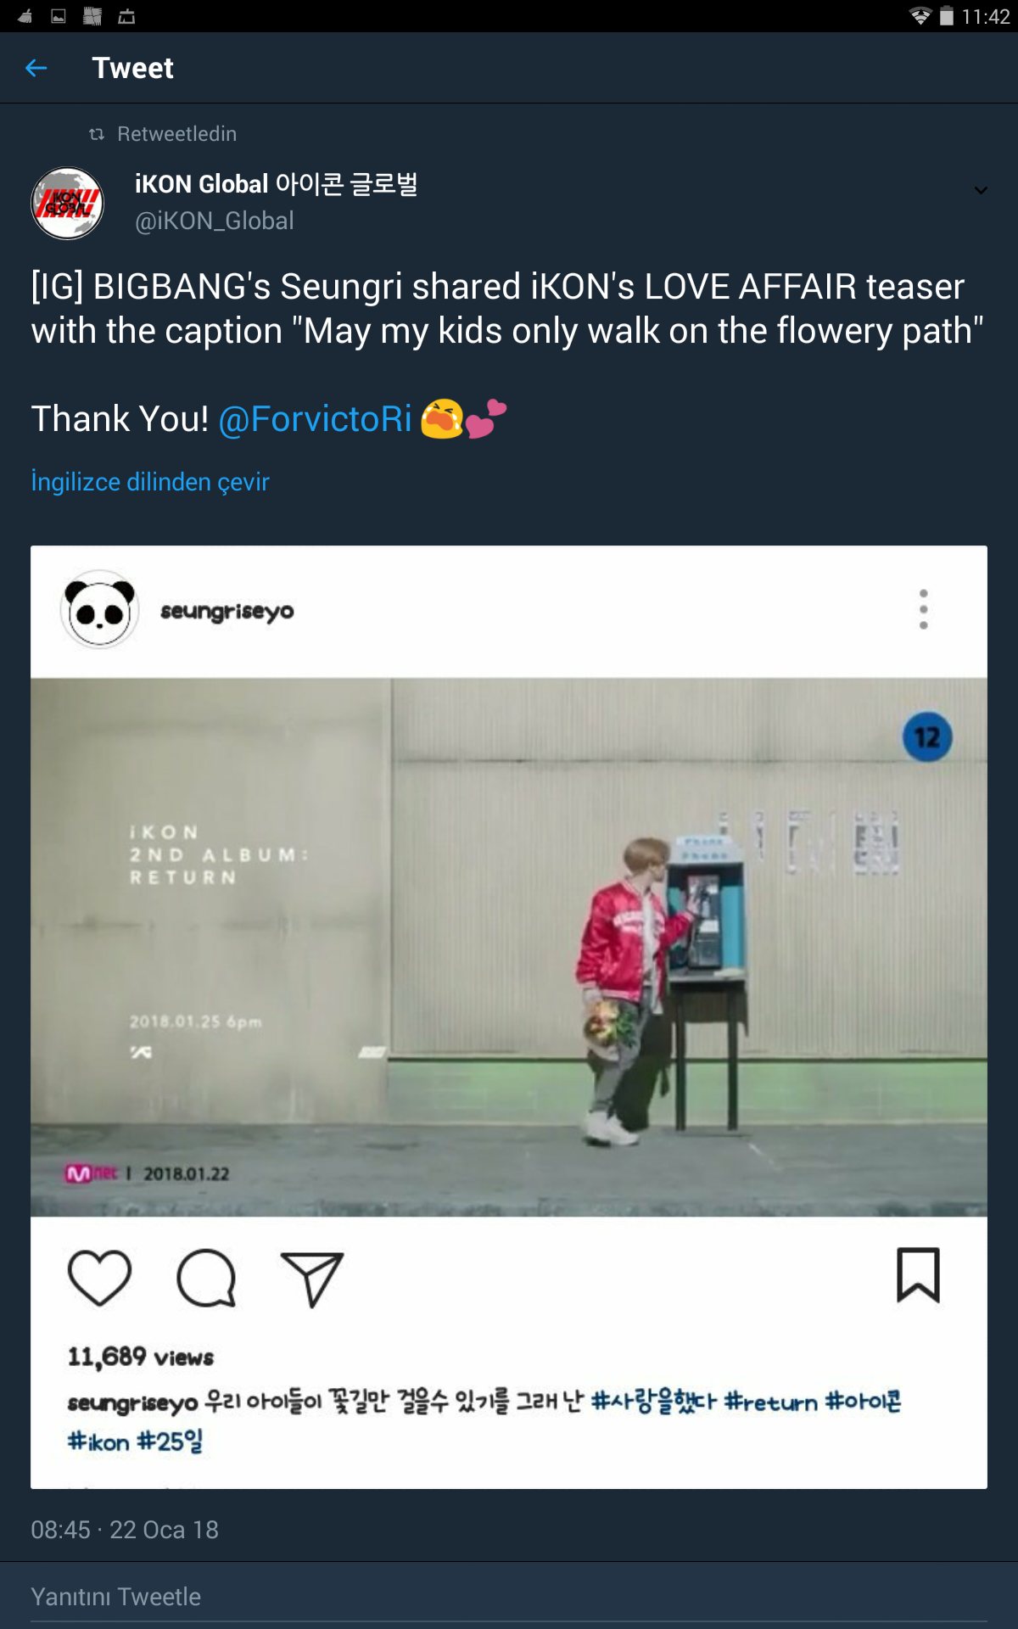The height and width of the screenshot is (1629, 1018).
Task: Tap the blue 12 badge on video
Action: pos(927,737)
